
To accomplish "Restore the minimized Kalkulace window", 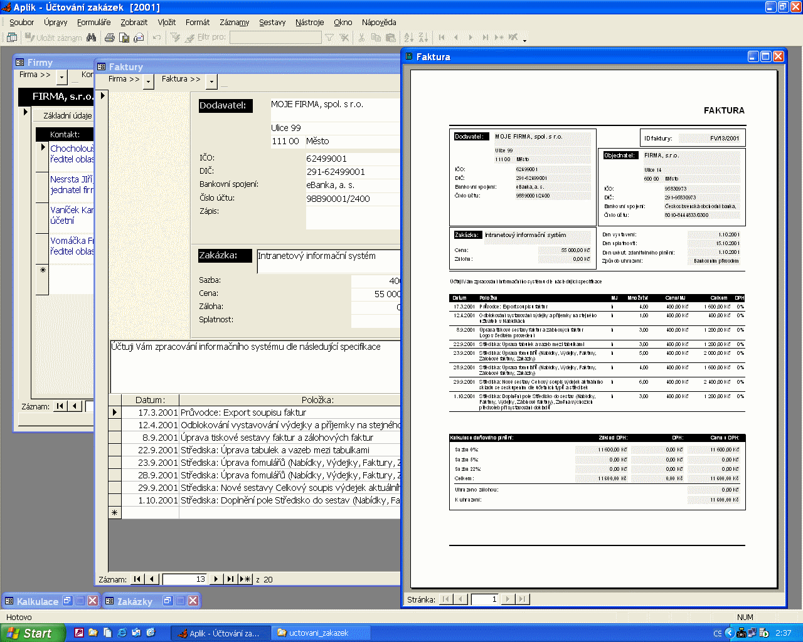I will [x=67, y=601].
